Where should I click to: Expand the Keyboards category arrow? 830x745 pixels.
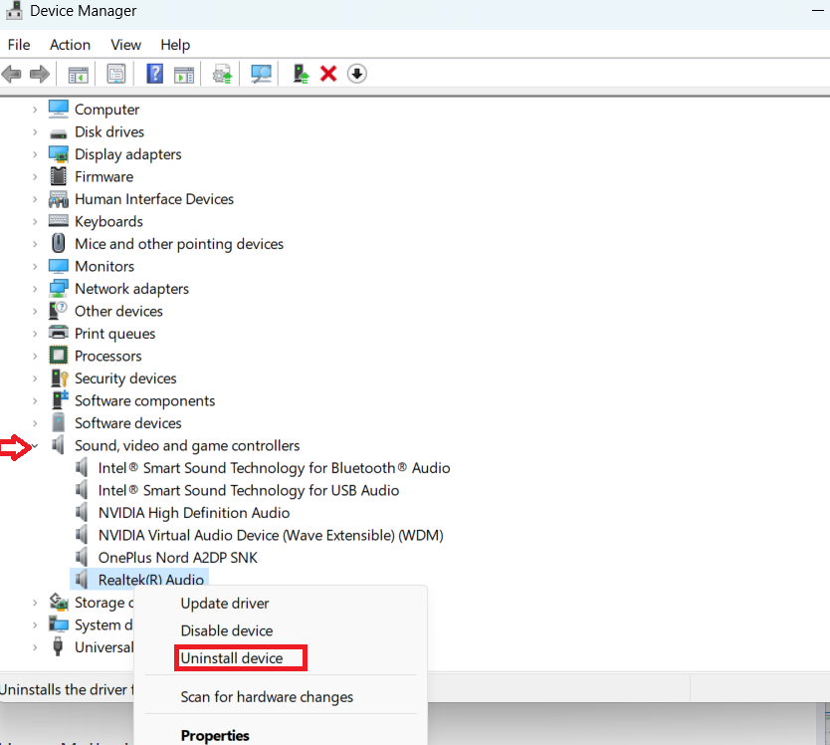coord(35,222)
